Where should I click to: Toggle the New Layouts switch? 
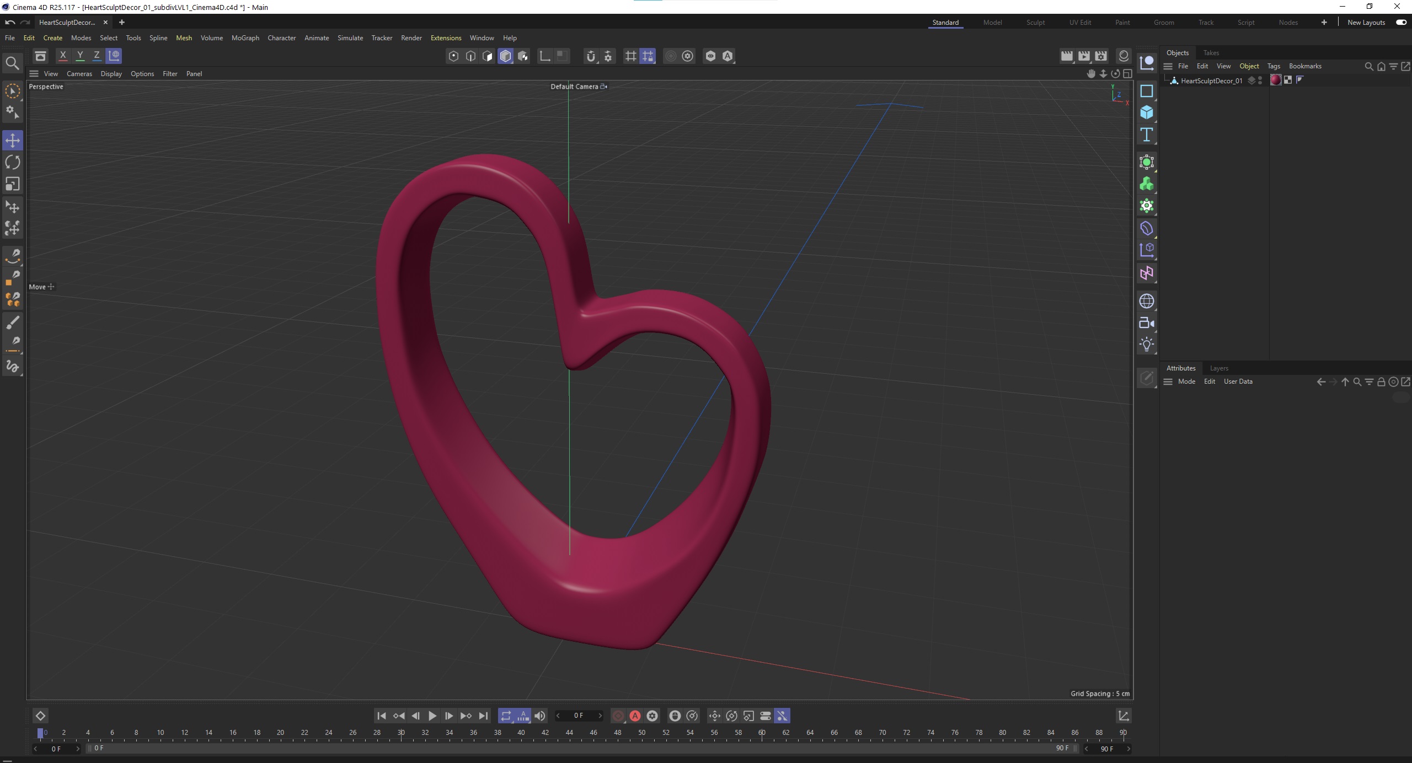1400,23
